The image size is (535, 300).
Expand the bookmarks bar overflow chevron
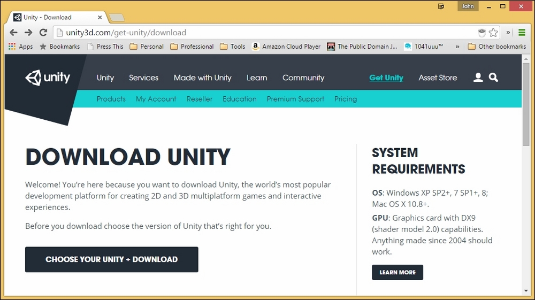457,47
